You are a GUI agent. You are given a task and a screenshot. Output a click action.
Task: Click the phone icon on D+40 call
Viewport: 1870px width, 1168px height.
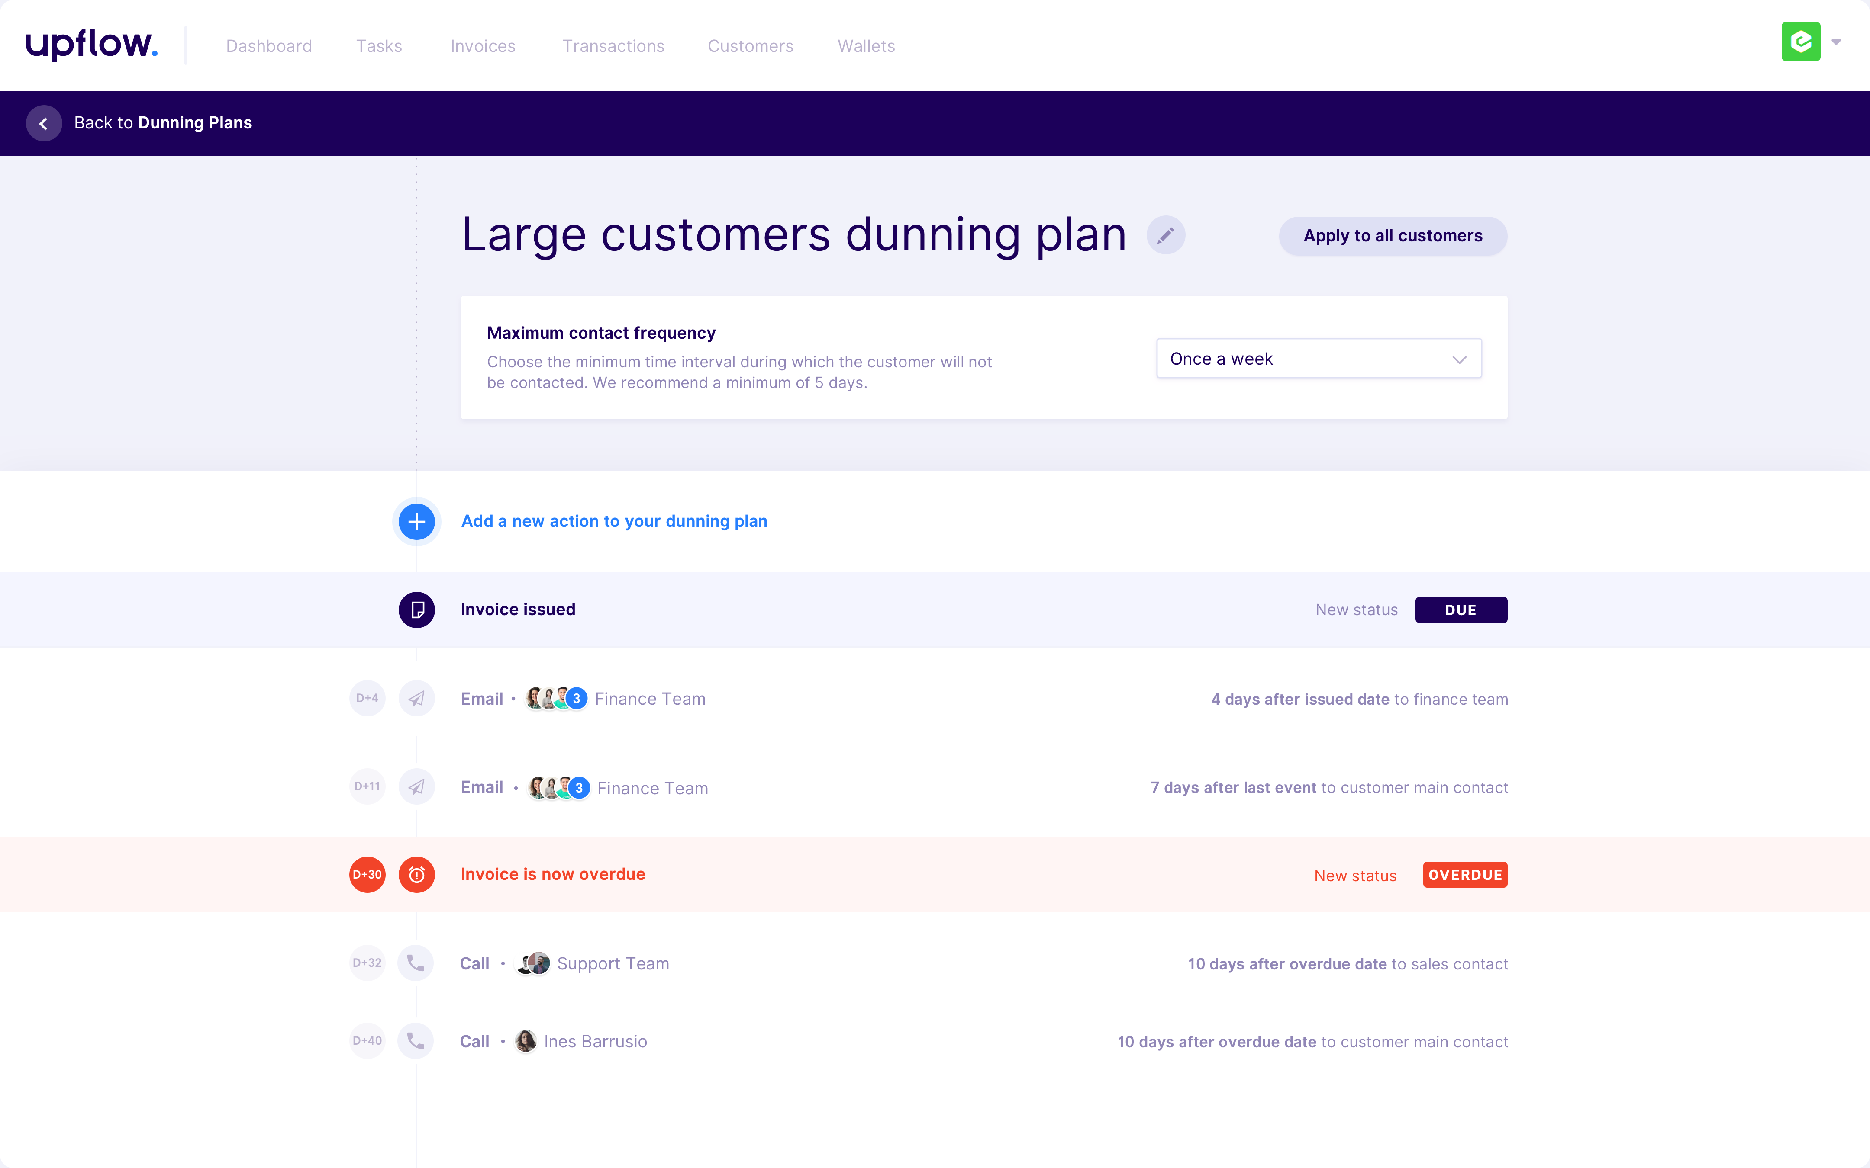coord(416,1040)
